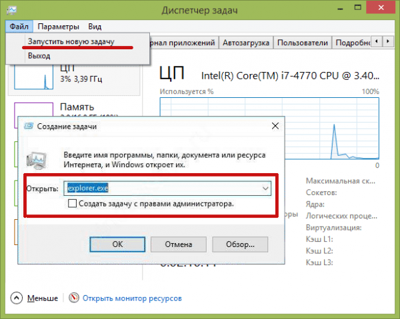This screenshot has height=319, width=400.
Task: Click the Виртуализация: label
Action: pyautogui.click(x=334, y=228)
